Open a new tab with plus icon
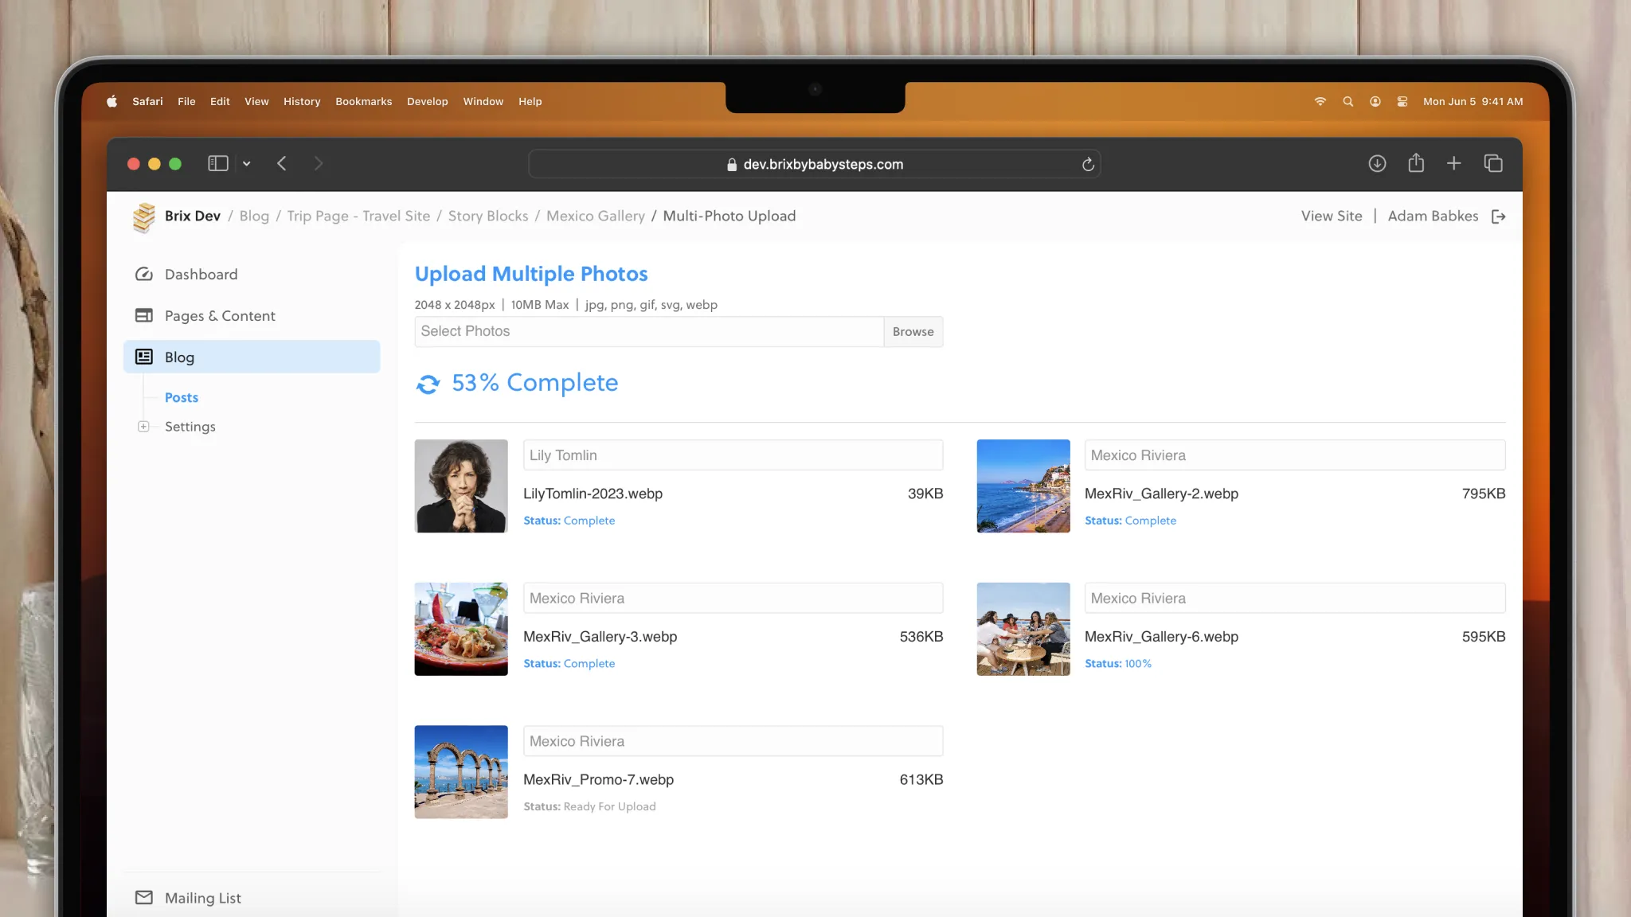This screenshot has width=1631, height=917. pos(1454,164)
